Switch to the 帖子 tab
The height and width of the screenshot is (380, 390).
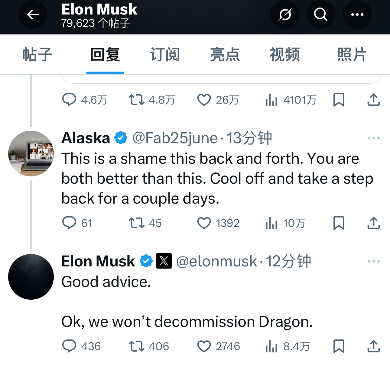click(x=37, y=55)
